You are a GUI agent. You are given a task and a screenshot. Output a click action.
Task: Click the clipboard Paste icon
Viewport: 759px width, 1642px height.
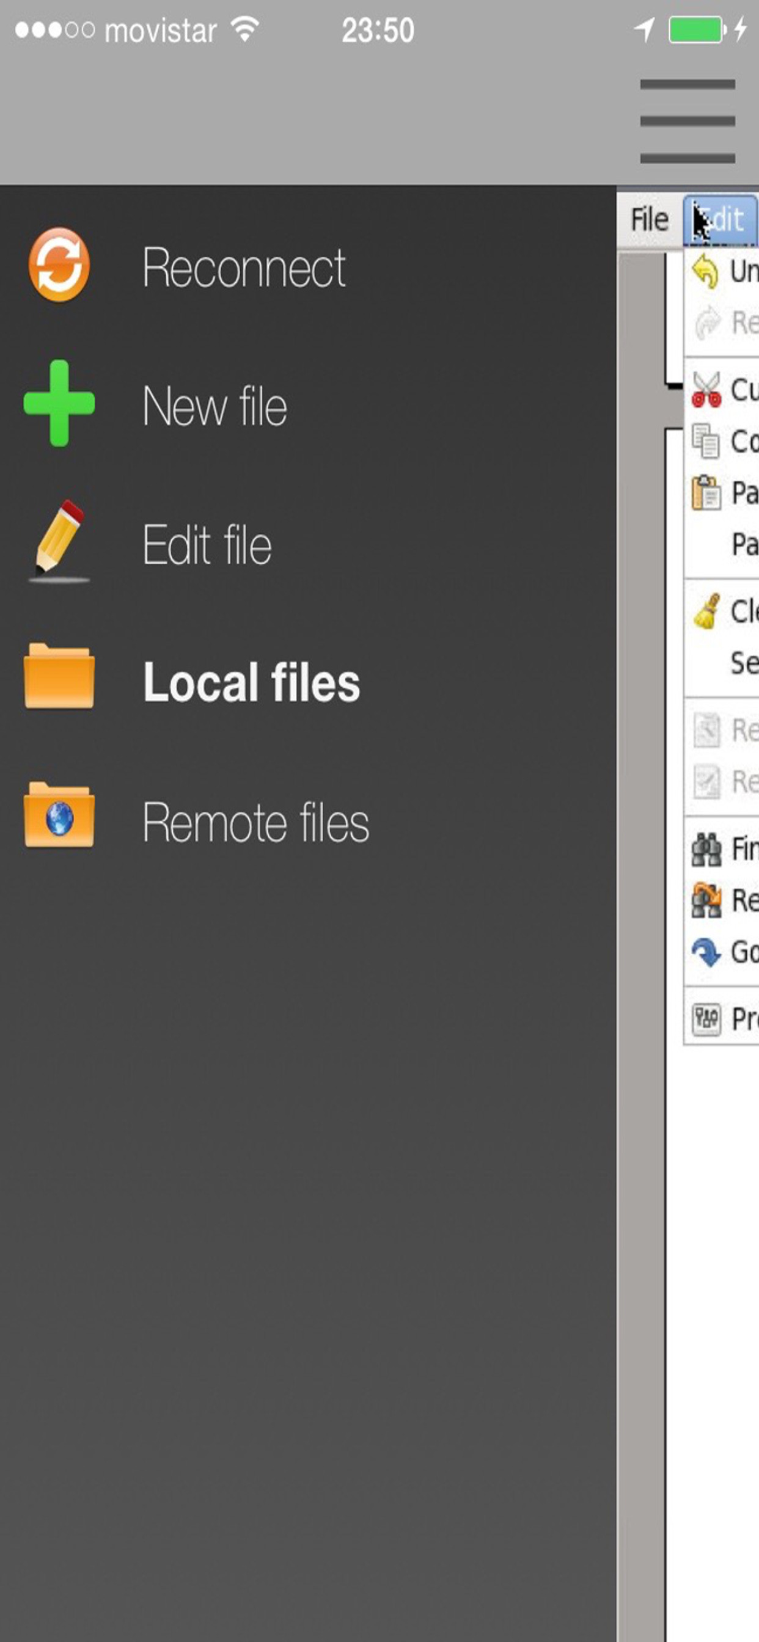point(706,493)
